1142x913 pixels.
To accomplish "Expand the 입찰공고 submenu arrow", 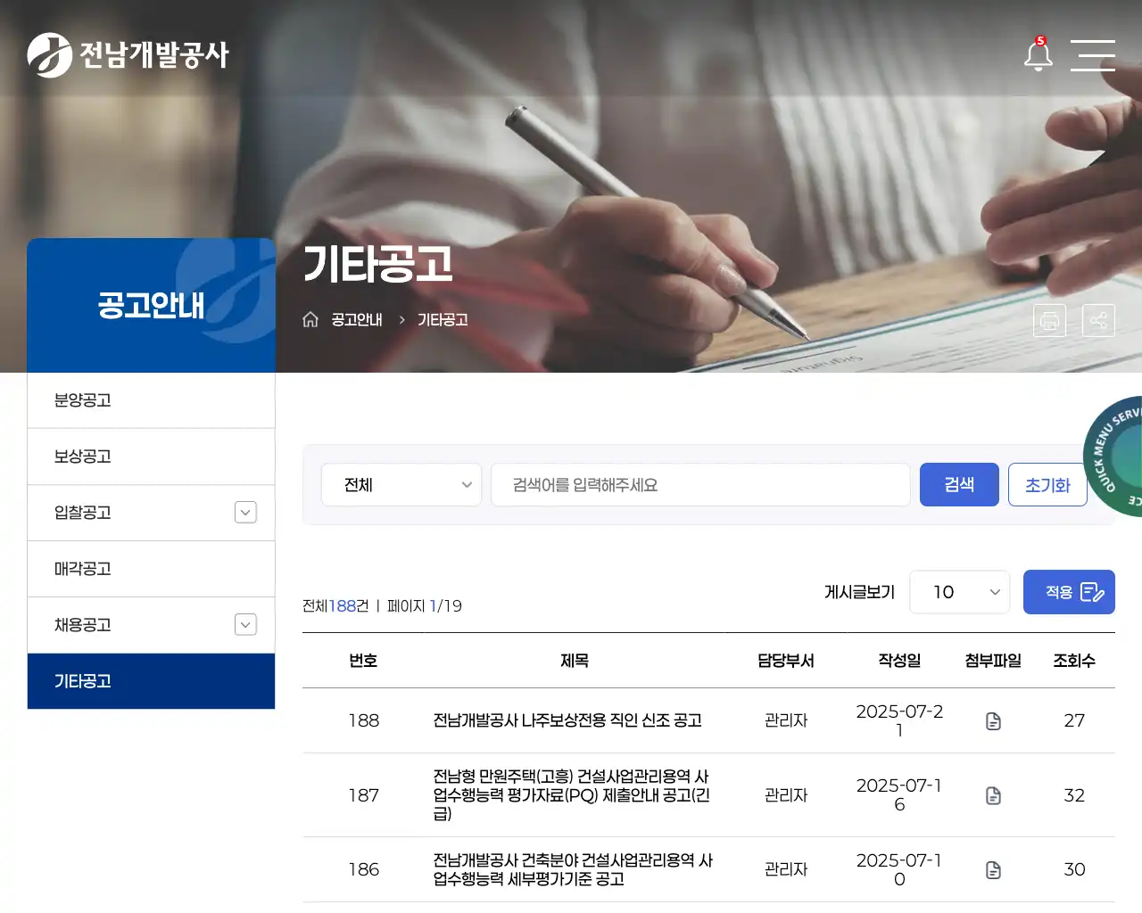I will tap(245, 512).
